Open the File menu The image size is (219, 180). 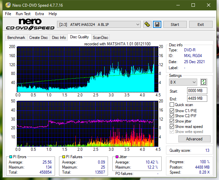(x=8, y=14)
